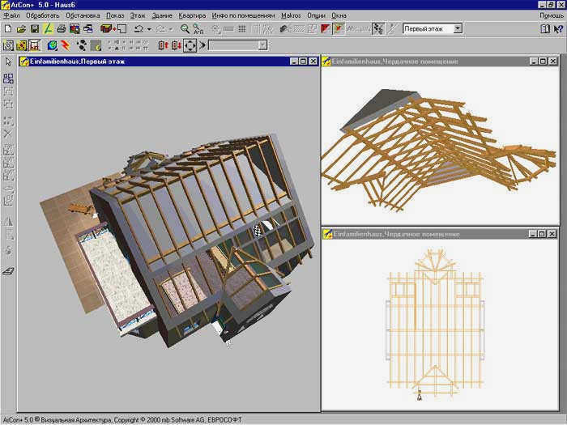This screenshot has height=425, width=567.
Task: Click the green triangle icon on yellow
Action: tap(48, 28)
